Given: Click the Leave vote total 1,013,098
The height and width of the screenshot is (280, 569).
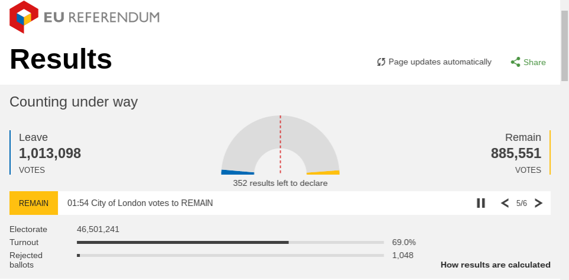Looking at the screenshot, I should coord(50,153).
